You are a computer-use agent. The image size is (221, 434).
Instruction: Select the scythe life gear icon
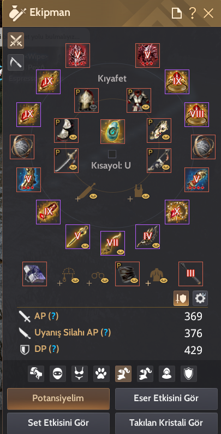tap(16, 62)
